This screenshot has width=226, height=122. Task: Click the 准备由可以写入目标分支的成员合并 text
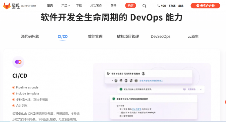[132, 99]
